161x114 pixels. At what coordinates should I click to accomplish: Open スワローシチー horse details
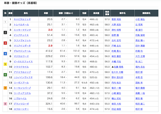[x=21, y=109]
